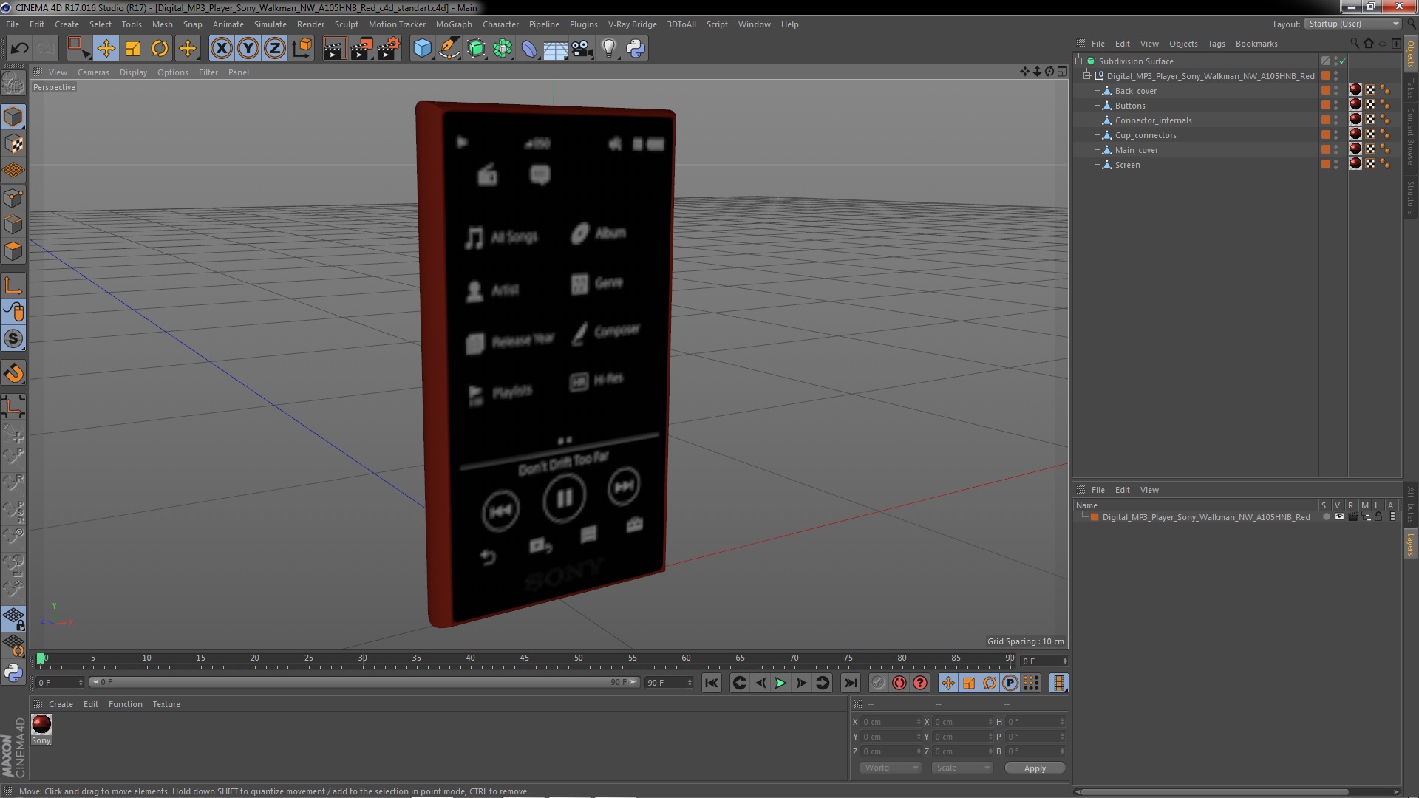Click Render View clapperboard icon
Screen dimensions: 1419x798
point(334,49)
